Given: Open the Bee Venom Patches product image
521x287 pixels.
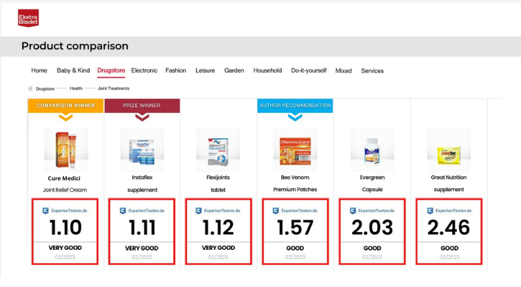Looking at the screenshot, I should [x=295, y=150].
